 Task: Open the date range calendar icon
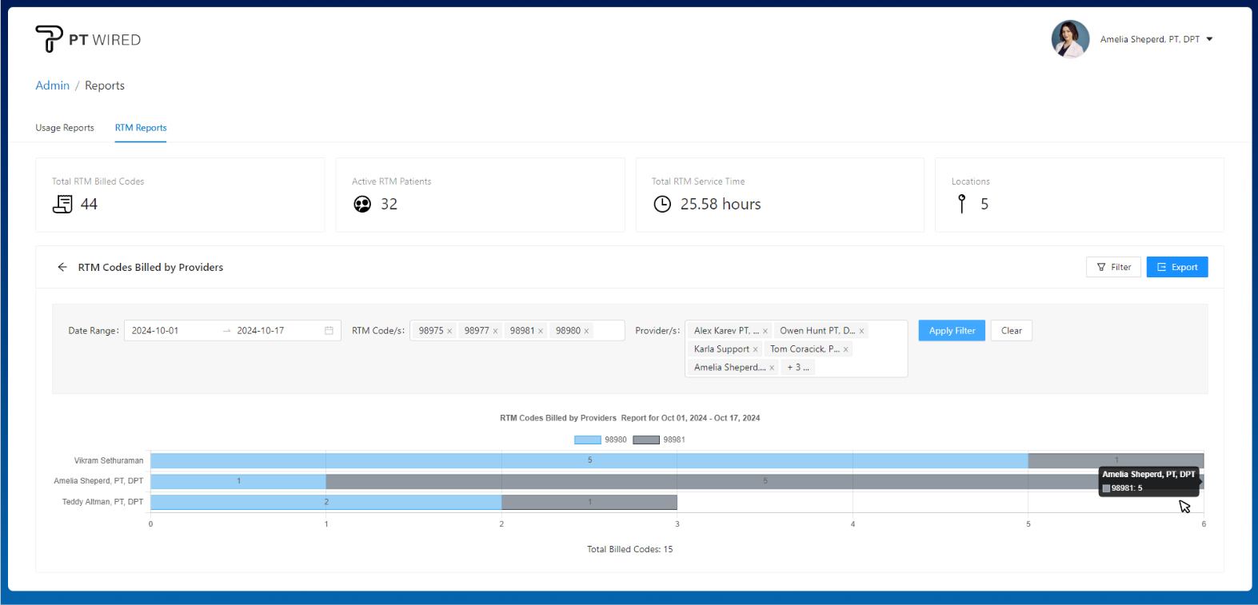(x=329, y=331)
